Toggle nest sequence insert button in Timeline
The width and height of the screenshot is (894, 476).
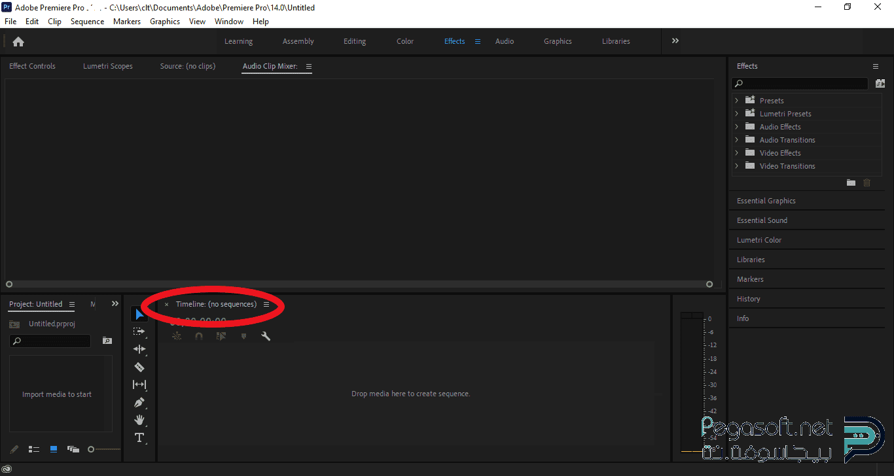coord(177,336)
